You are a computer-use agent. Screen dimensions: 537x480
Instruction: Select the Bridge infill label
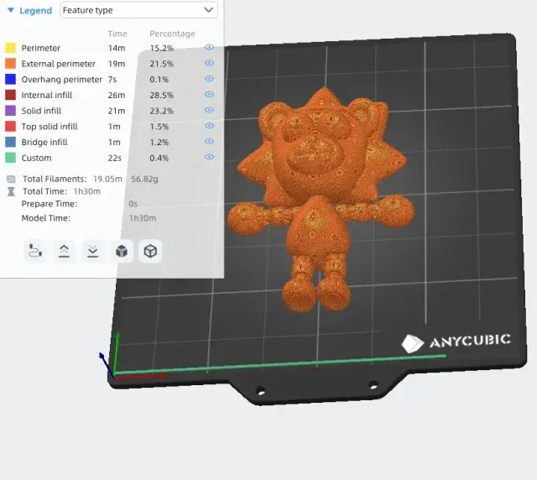44,142
